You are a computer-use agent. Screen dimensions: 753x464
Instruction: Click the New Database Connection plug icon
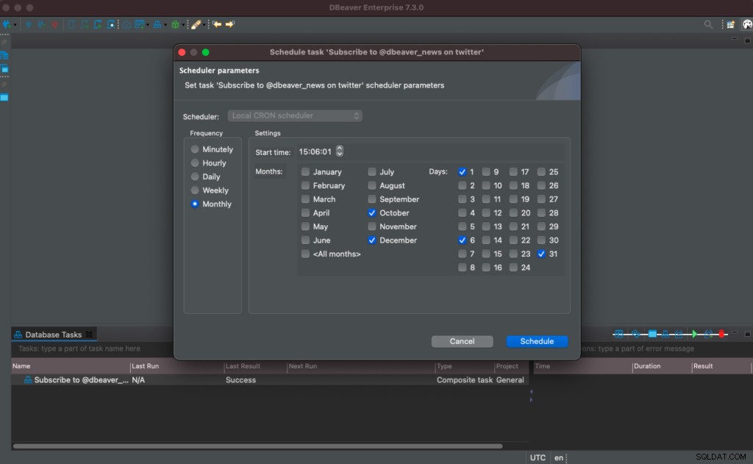click(6, 24)
